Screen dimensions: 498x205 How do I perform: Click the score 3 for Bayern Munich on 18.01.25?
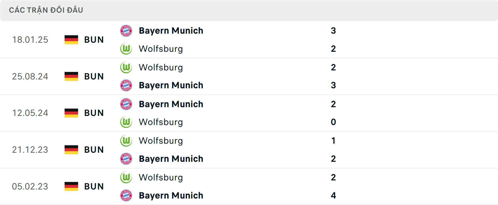[x=334, y=30]
